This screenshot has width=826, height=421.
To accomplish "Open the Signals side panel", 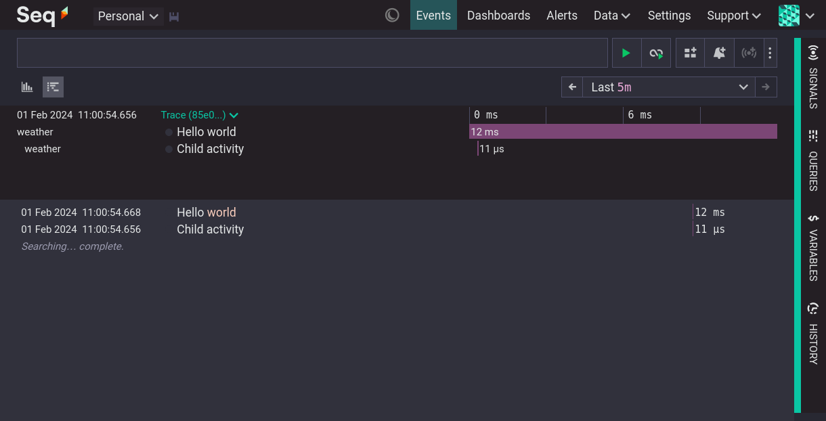I will pos(813,77).
